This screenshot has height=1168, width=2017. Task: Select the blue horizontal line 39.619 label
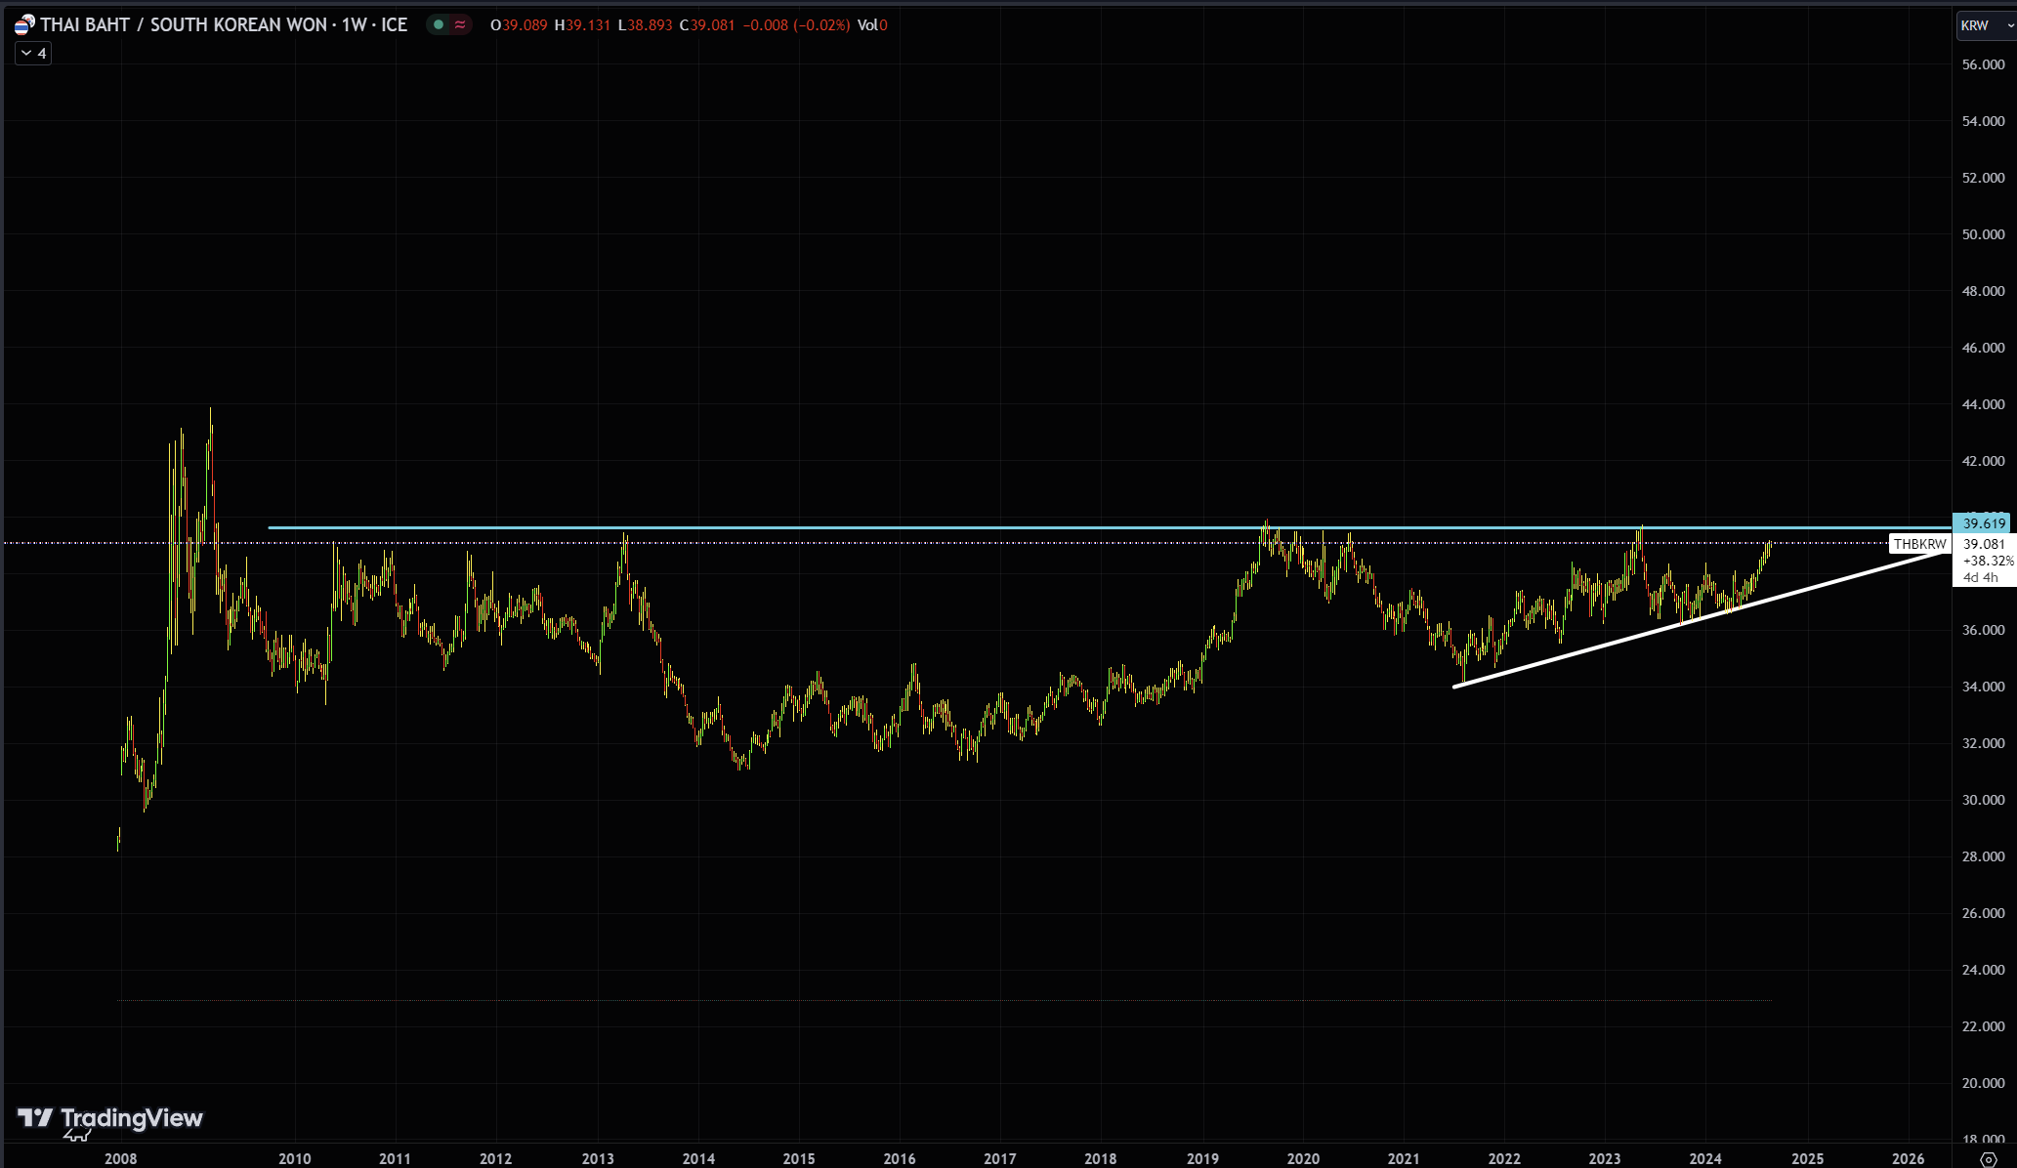tap(1982, 524)
